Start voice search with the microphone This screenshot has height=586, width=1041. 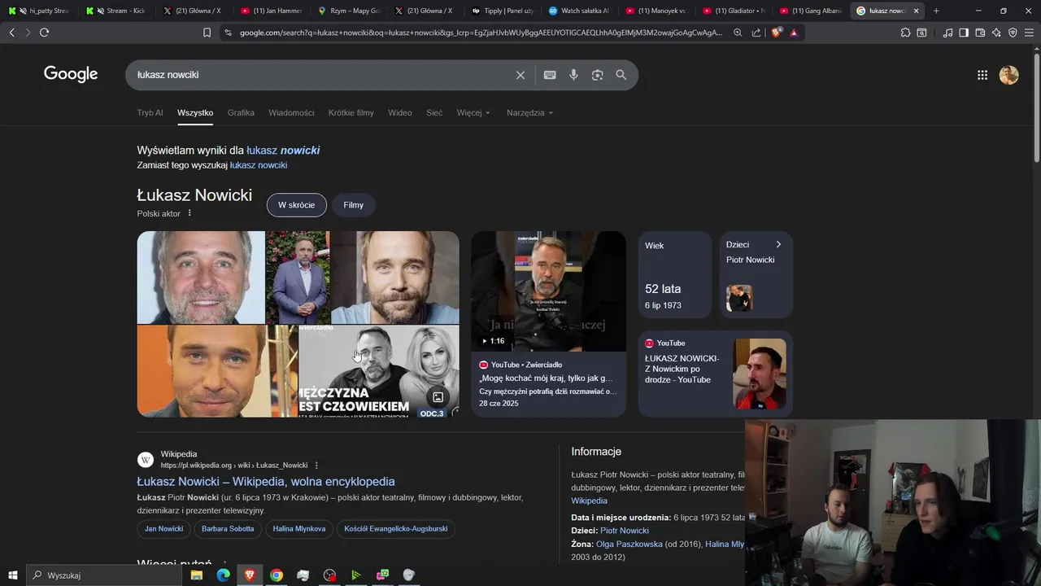coord(573,75)
